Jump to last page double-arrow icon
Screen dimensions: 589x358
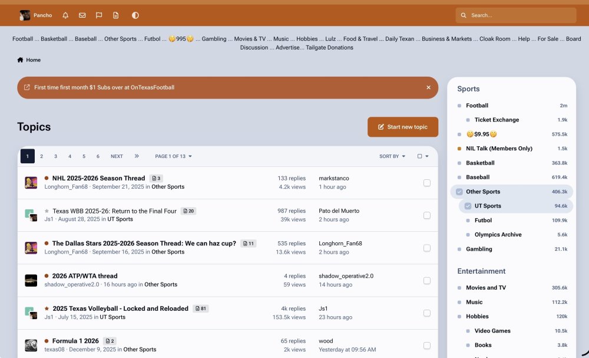[x=137, y=156]
